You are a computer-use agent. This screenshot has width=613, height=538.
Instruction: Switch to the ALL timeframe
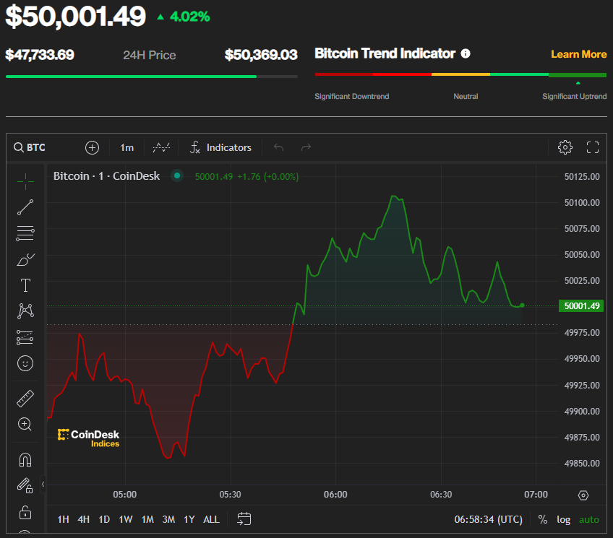tap(211, 519)
